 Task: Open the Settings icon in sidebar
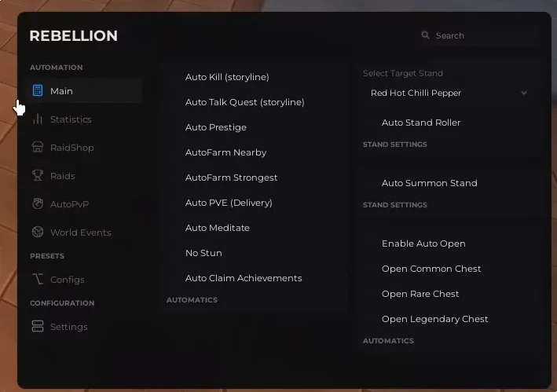38,327
